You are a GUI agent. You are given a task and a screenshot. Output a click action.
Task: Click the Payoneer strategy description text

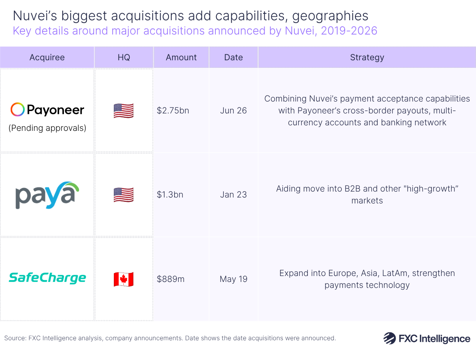point(367,111)
